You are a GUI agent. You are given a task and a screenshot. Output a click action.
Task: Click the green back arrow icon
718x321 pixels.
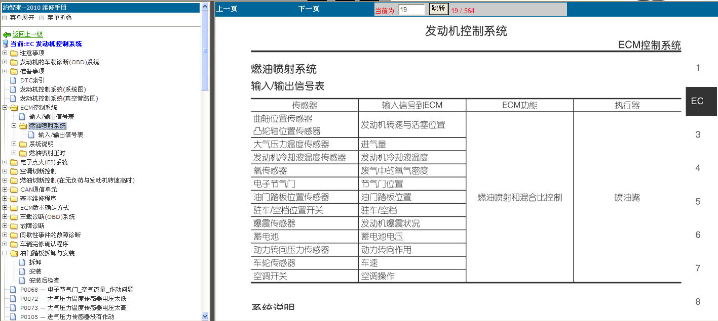click(7, 35)
